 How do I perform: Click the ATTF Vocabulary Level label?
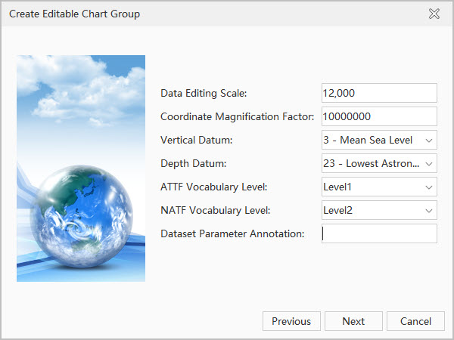click(215, 187)
